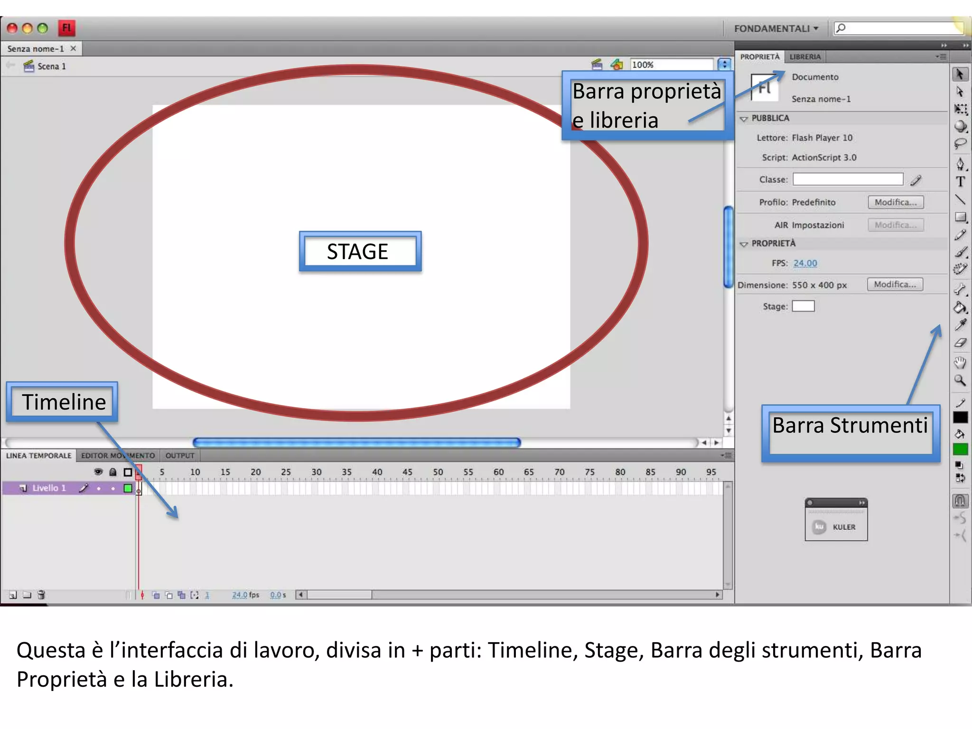Toggle lock icon for all layers
Image resolution: width=972 pixels, height=729 pixels.
click(113, 472)
